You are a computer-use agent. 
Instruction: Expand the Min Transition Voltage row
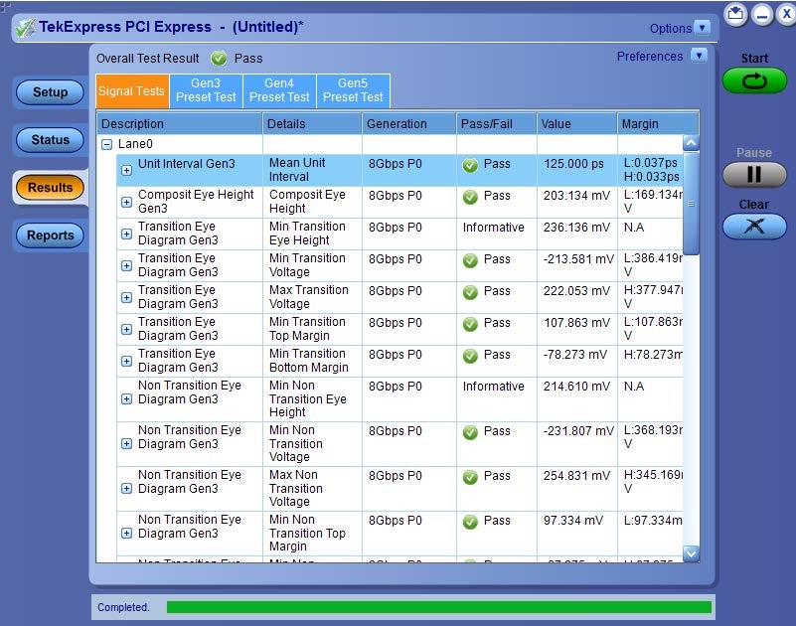(x=126, y=265)
